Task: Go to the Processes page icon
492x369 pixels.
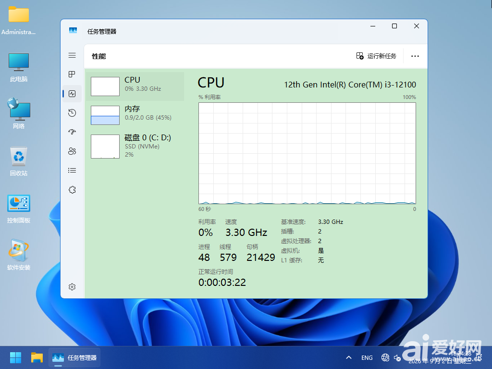Action: [x=72, y=74]
